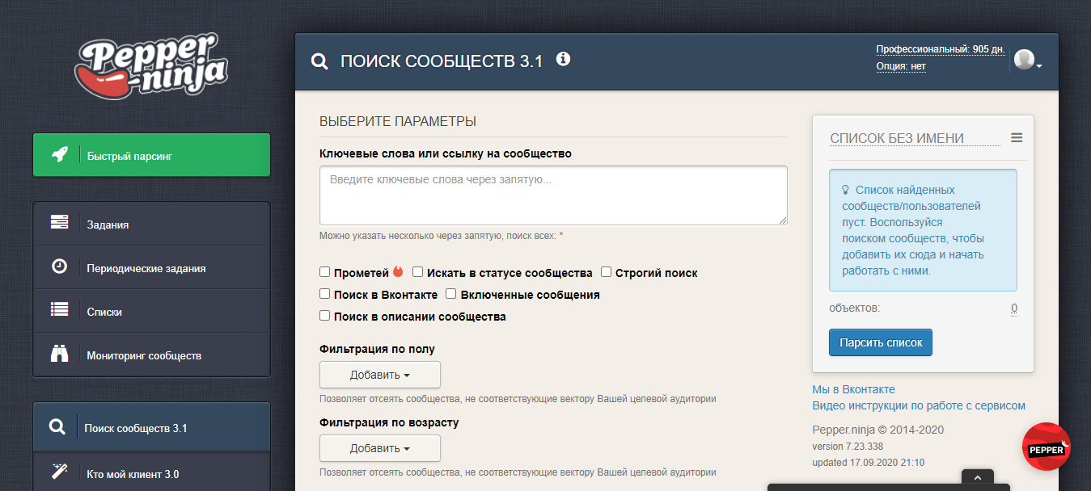The height and width of the screenshot is (491, 1091).
Task: Click the clock icon for Периодические задания
Action: (59, 266)
